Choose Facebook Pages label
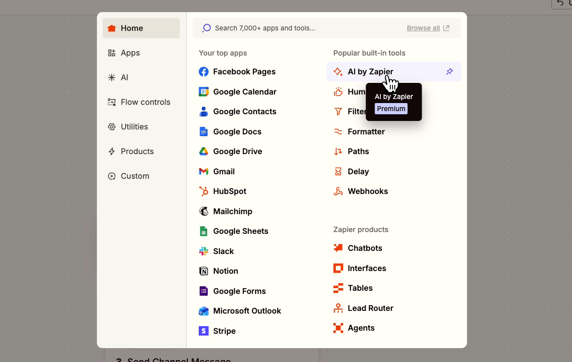 (x=245, y=72)
